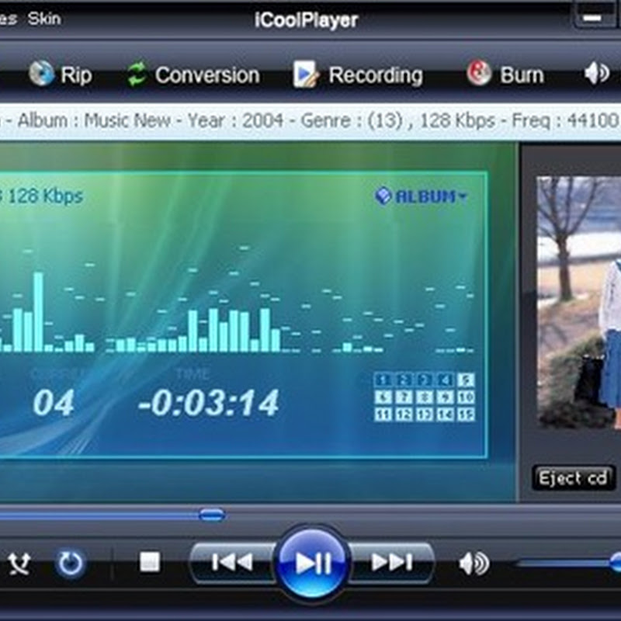Viewport: 621px width, 621px height.
Task: Select track 11 in the track grid
Action: click(383, 415)
